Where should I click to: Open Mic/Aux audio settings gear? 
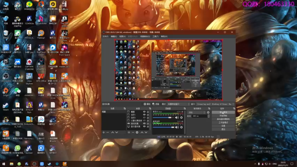pyautogui.click(x=182, y=118)
